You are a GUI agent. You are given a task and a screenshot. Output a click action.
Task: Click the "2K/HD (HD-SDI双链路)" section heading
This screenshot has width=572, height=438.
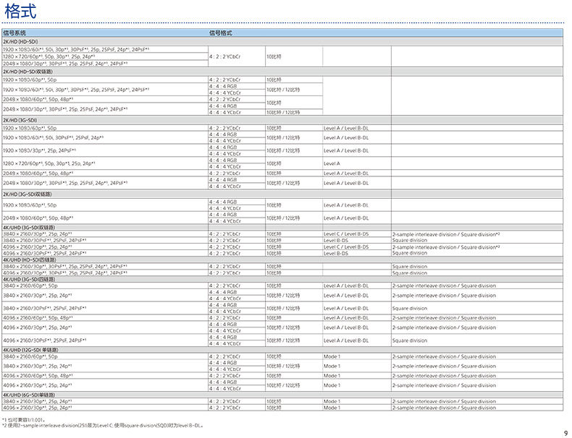(x=28, y=72)
